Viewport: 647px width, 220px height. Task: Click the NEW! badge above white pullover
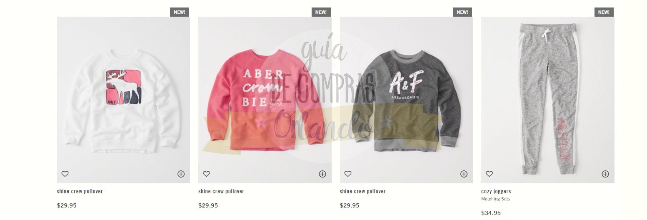180,12
